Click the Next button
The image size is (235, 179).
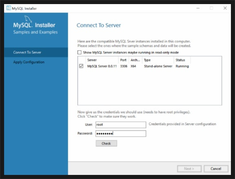pyautogui.click(x=189, y=169)
